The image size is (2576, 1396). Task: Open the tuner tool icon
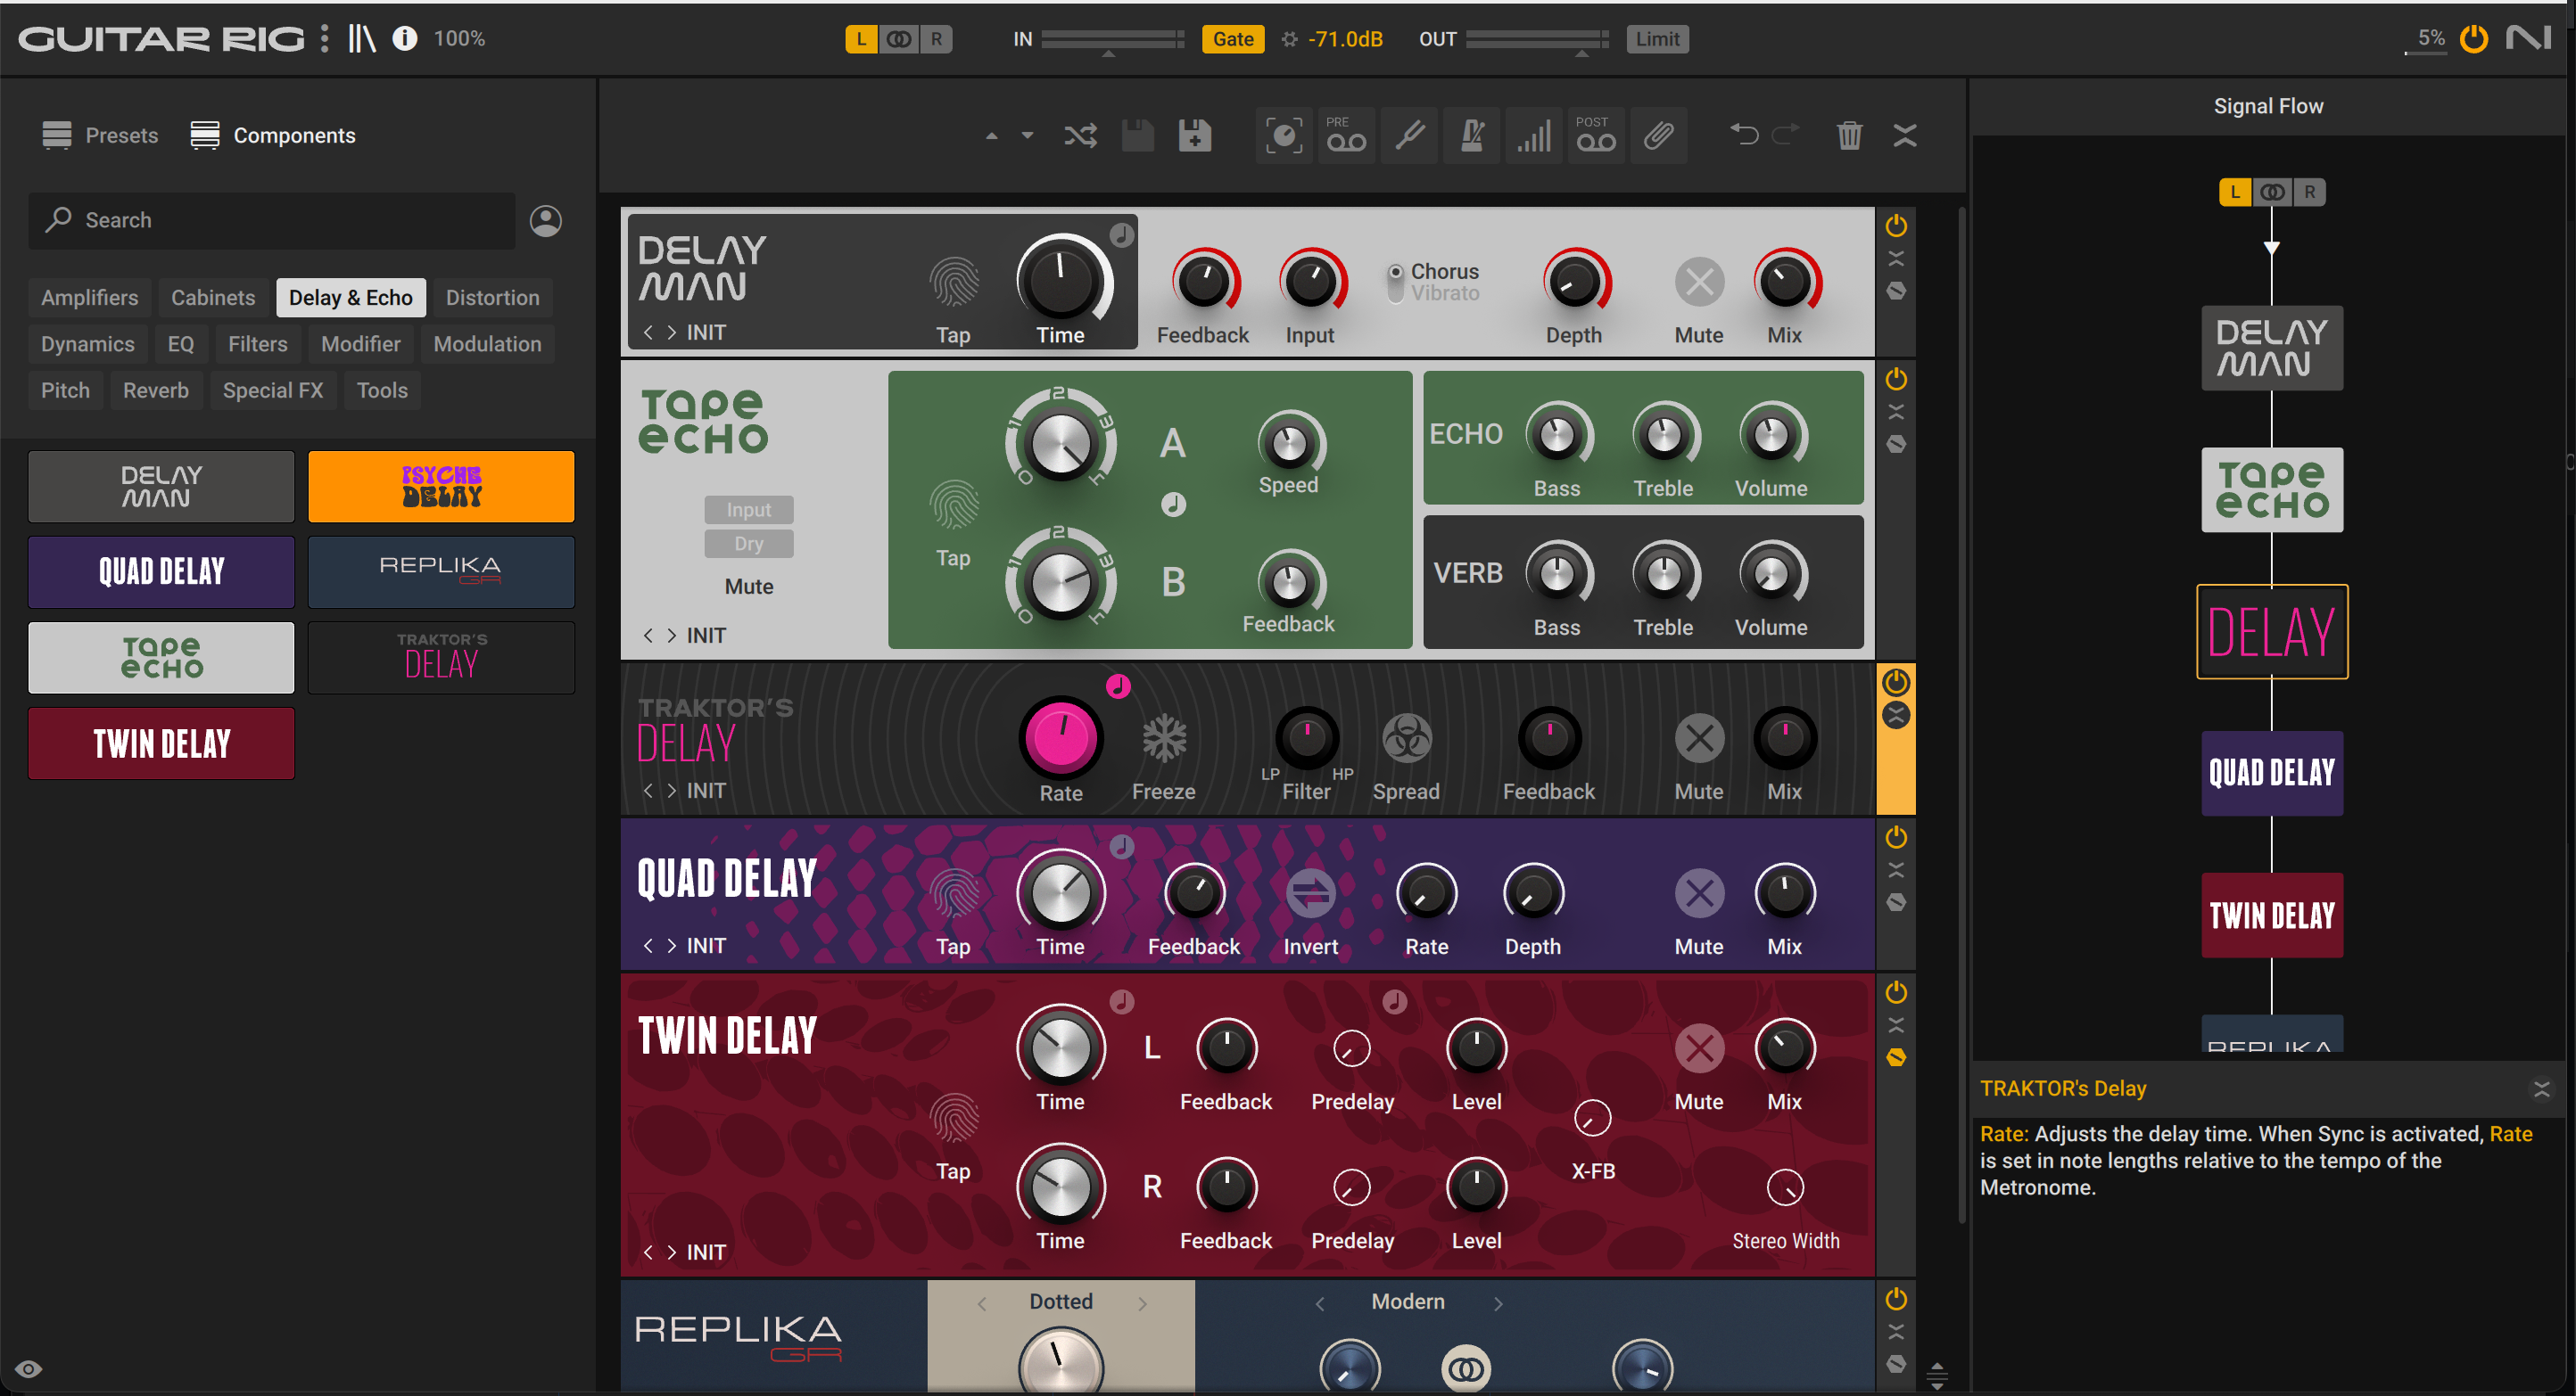pyautogui.click(x=1410, y=135)
